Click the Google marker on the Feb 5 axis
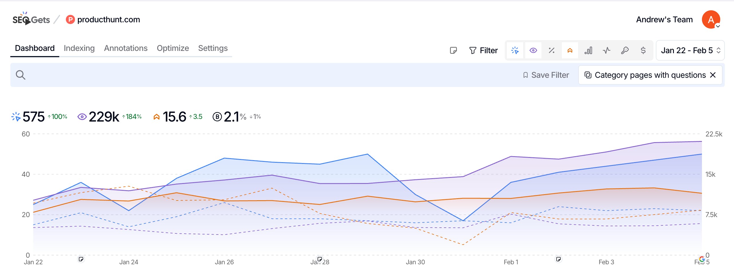Screen dimensions: 734x278 click(x=702, y=259)
